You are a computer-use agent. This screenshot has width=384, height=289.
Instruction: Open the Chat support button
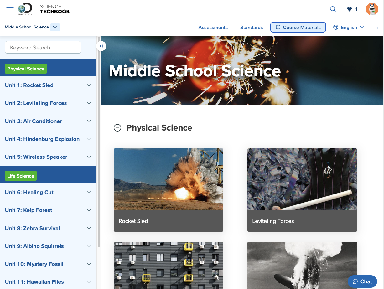pyautogui.click(x=362, y=281)
